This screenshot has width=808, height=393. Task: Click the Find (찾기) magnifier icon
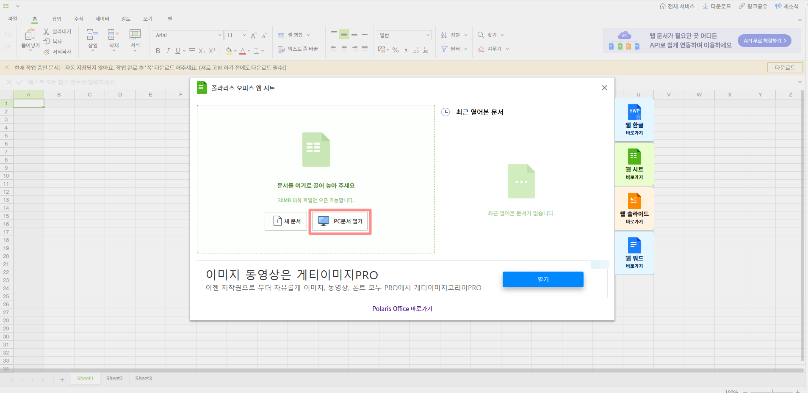pyautogui.click(x=481, y=35)
